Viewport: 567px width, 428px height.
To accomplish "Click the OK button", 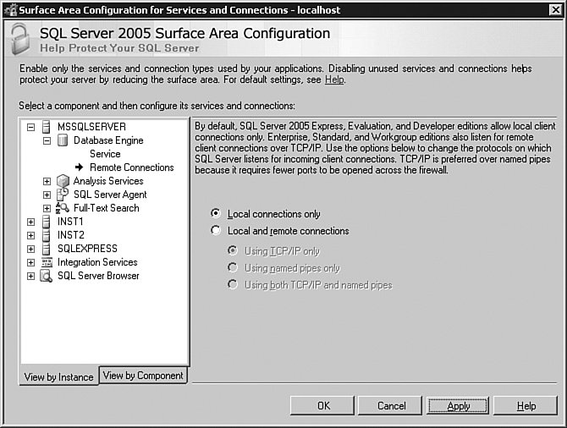I will tap(322, 406).
